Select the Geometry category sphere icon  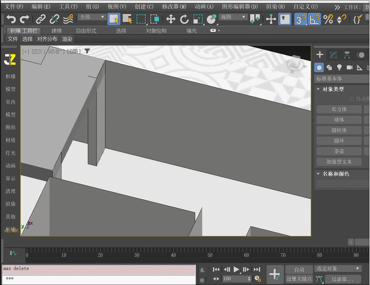319,68
